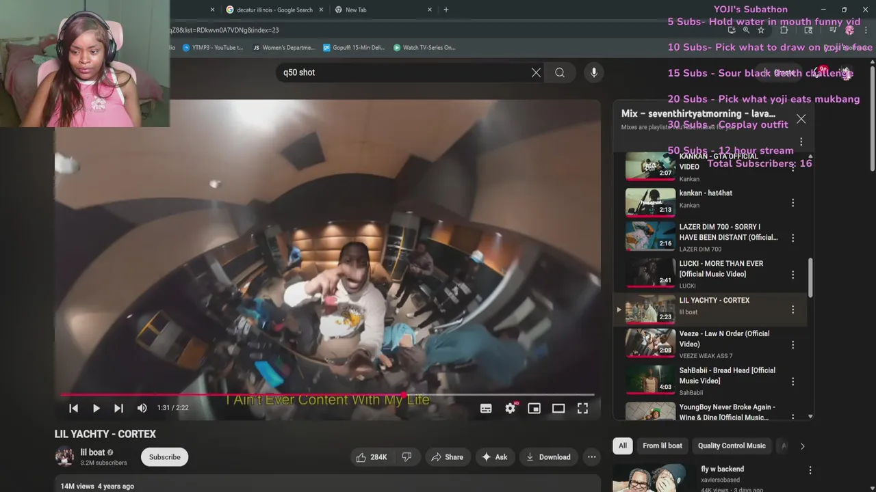Close the New Tab browser tab
The width and height of the screenshot is (876, 492).
pyautogui.click(x=430, y=10)
